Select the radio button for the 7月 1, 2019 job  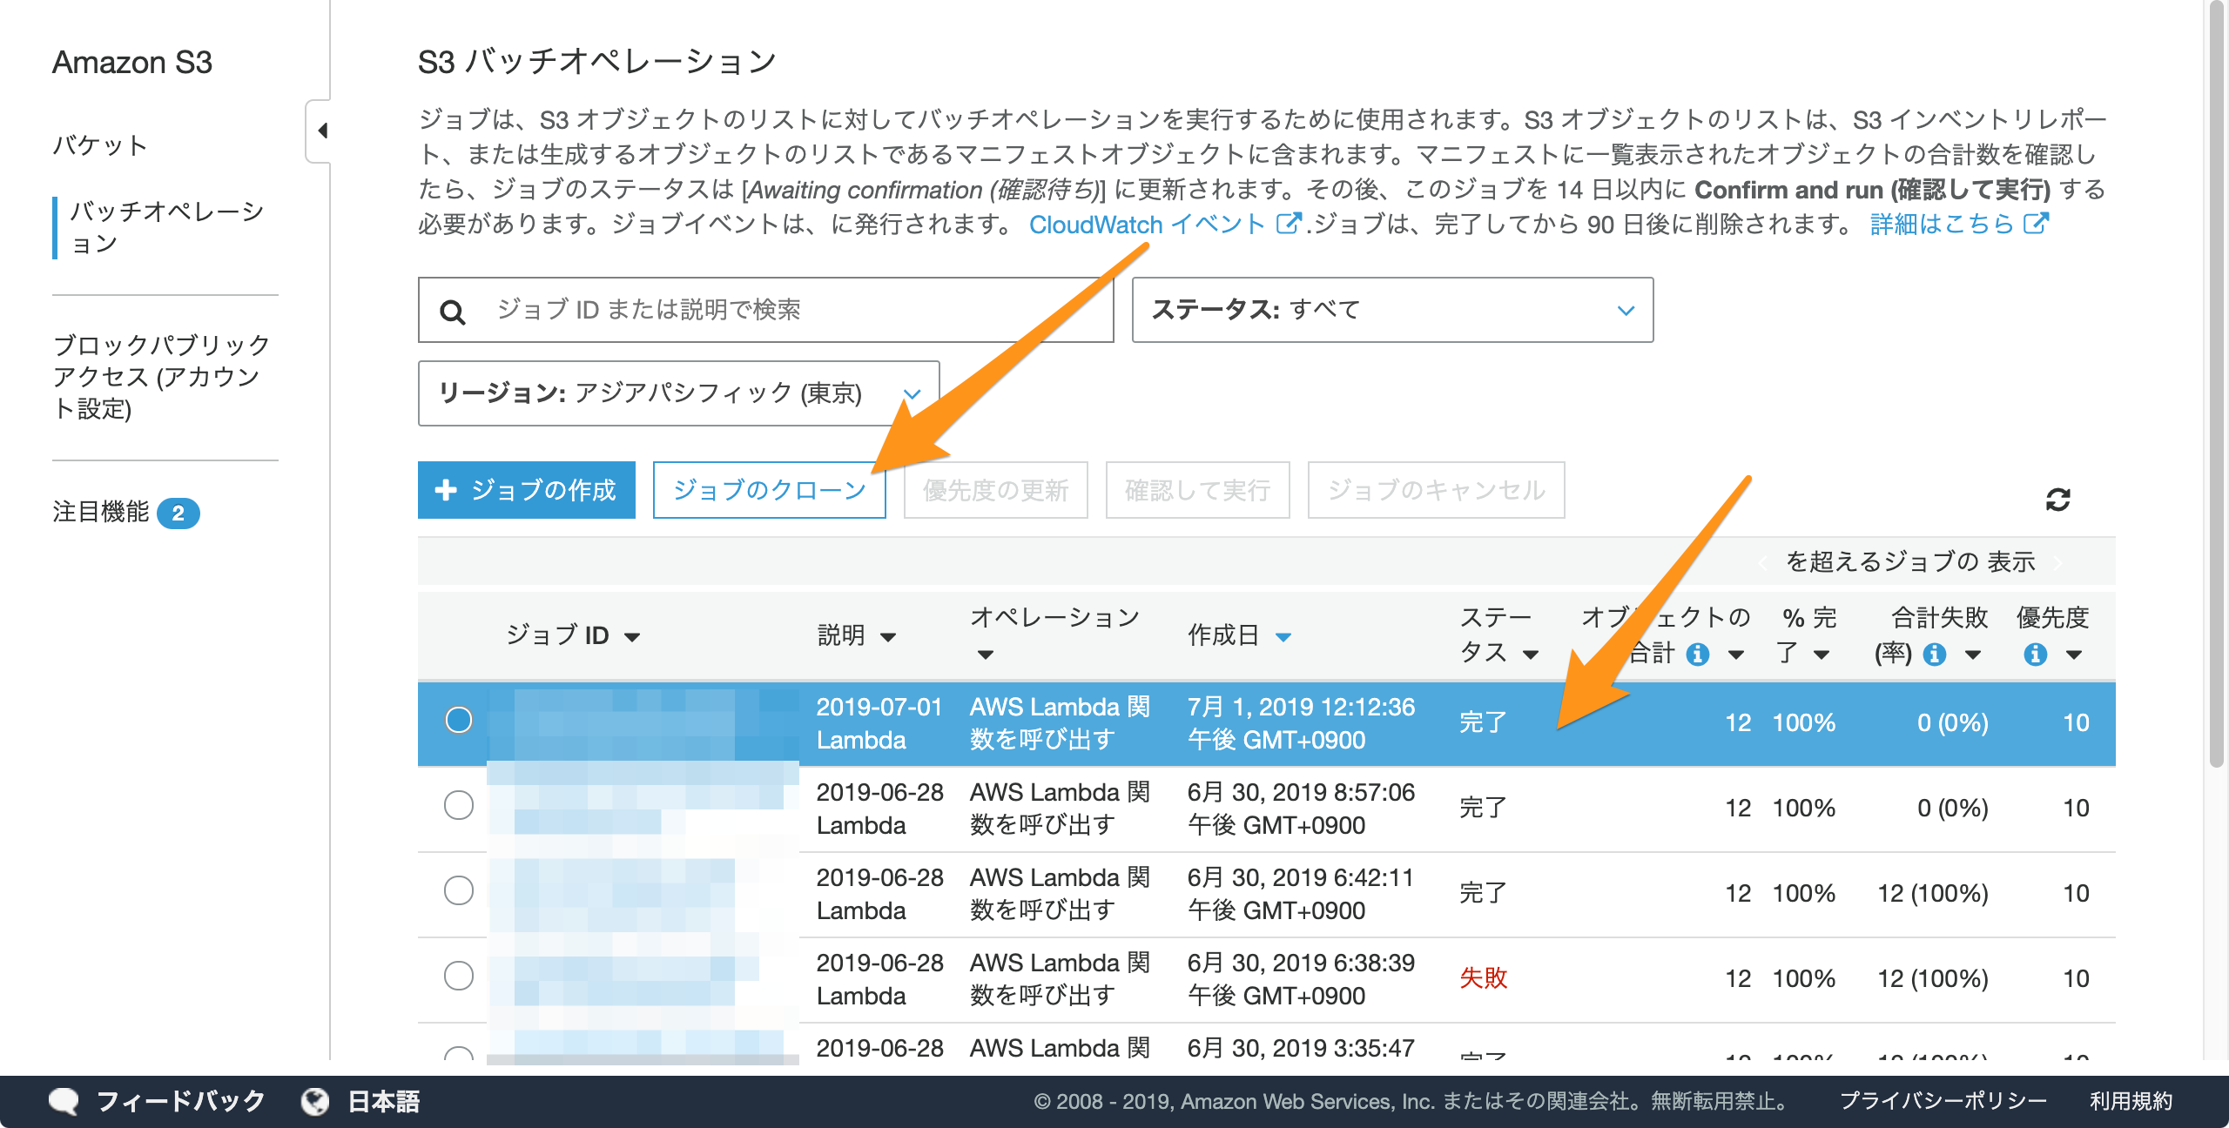(459, 721)
